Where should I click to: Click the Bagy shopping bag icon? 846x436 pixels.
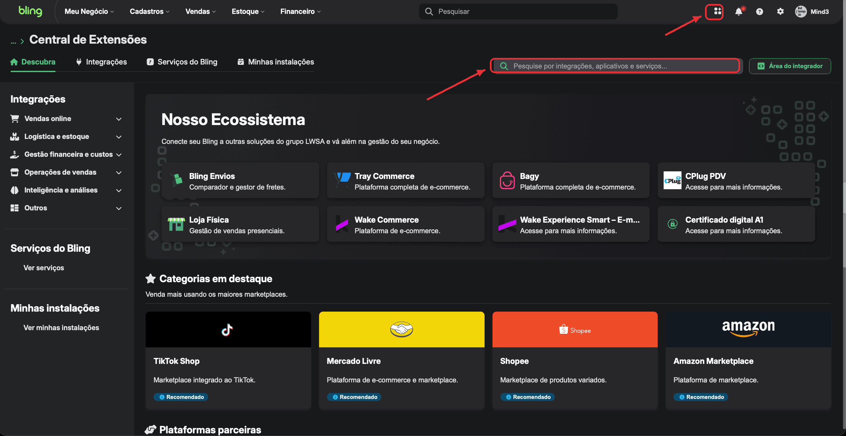(x=507, y=180)
